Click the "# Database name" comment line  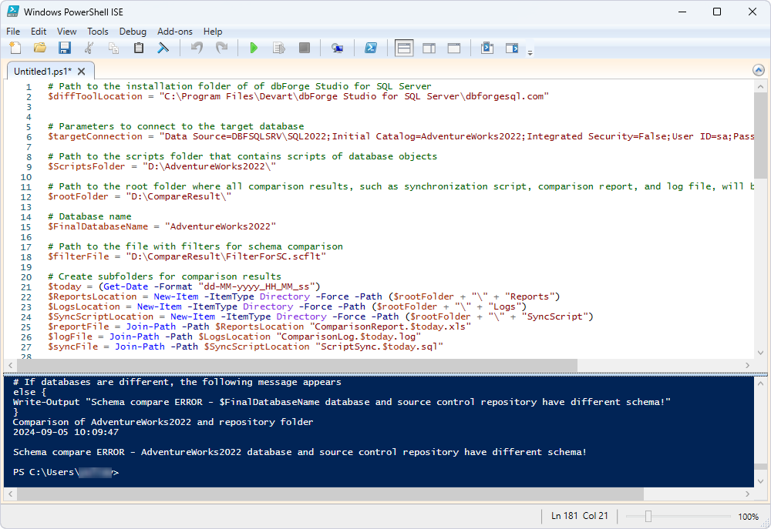(89, 216)
